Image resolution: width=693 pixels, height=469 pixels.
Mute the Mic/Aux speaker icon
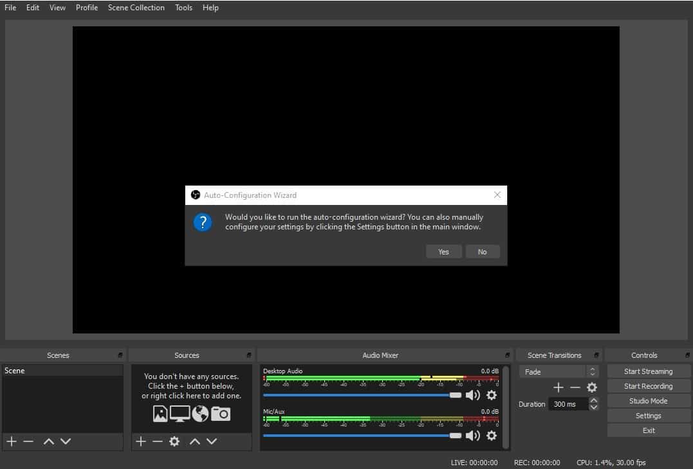point(474,436)
